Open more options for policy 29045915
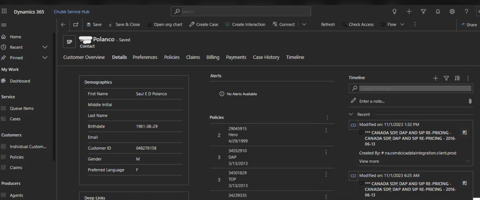The height and width of the screenshot is (200, 480). click(326, 131)
